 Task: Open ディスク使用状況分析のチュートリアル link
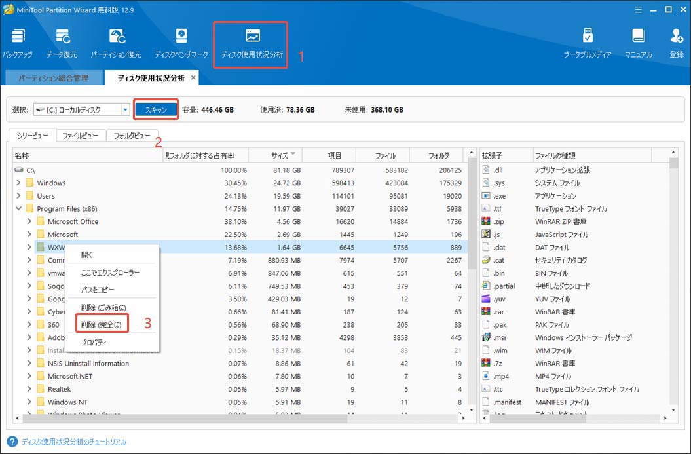pos(74,442)
